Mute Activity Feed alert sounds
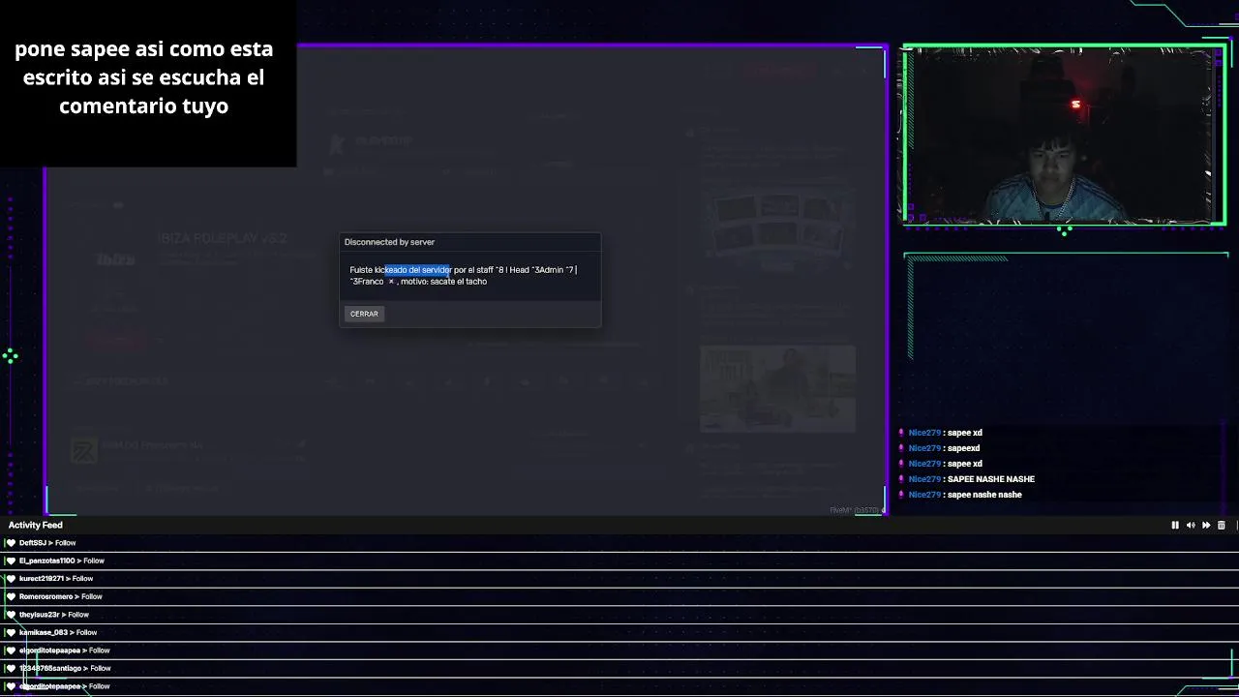The width and height of the screenshot is (1239, 697). coord(1191,526)
